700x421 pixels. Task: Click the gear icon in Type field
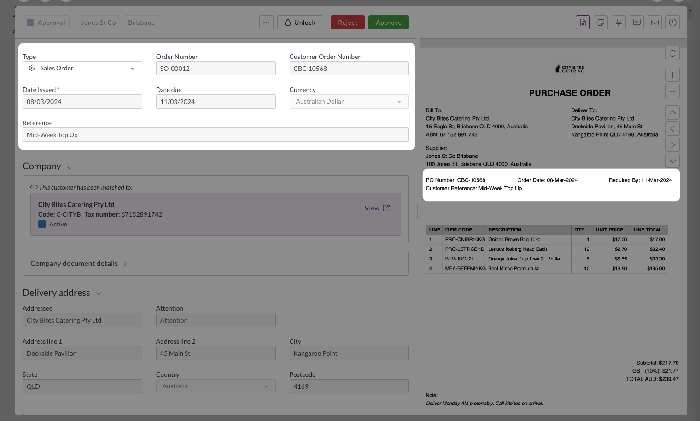(x=32, y=68)
